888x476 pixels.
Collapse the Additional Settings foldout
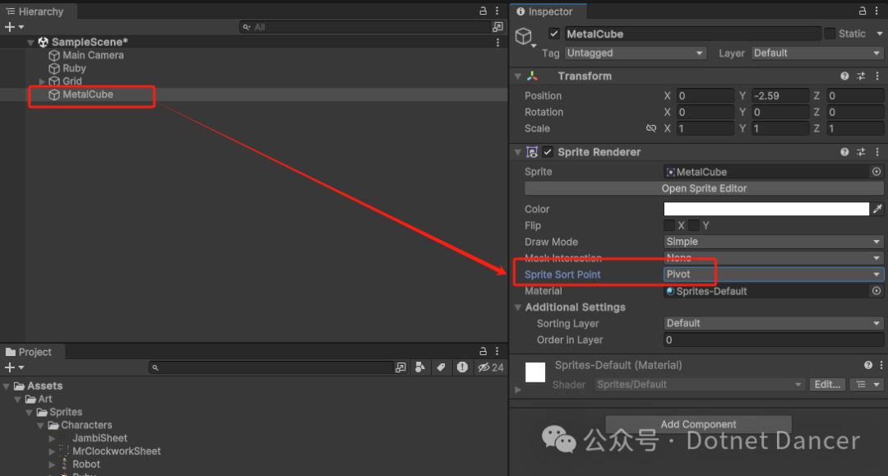tap(518, 307)
